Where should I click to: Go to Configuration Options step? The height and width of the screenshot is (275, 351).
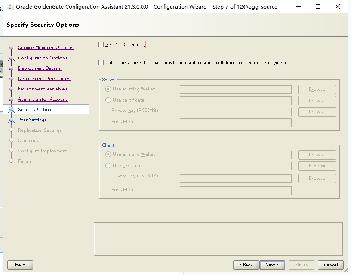tap(43, 58)
